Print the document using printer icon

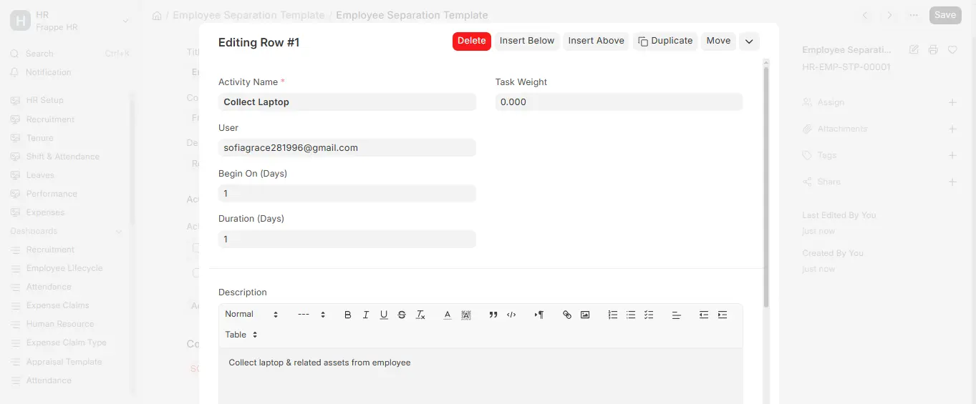[x=933, y=50]
